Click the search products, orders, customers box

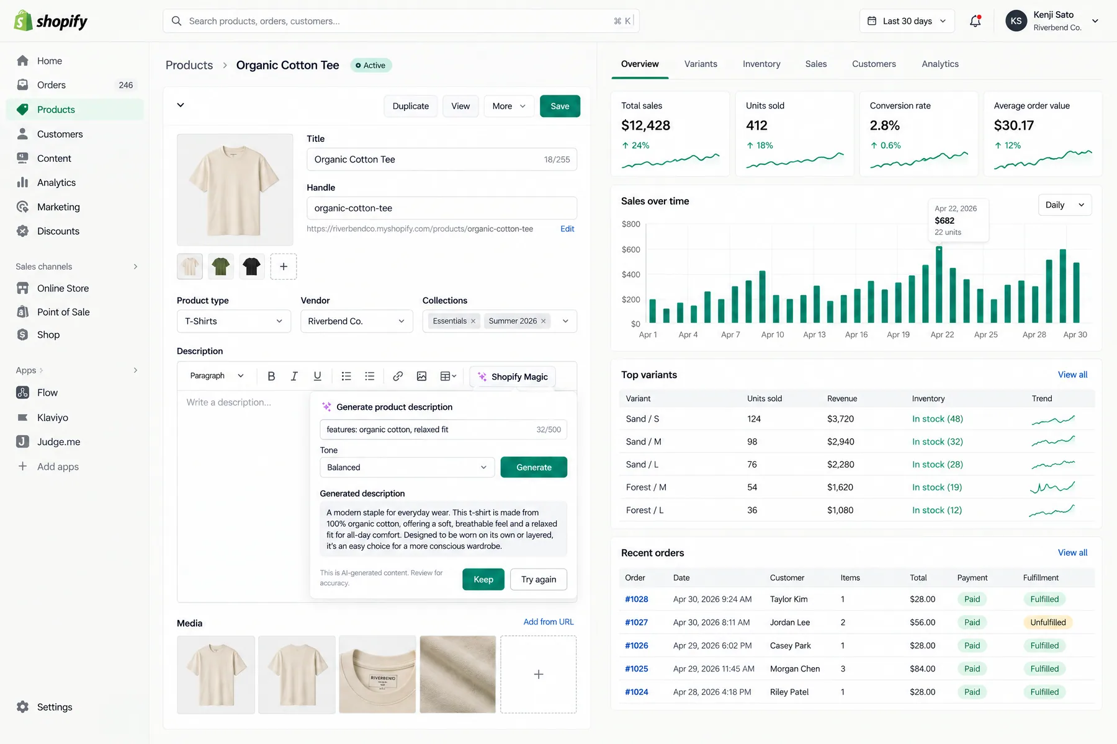pyautogui.click(x=401, y=21)
